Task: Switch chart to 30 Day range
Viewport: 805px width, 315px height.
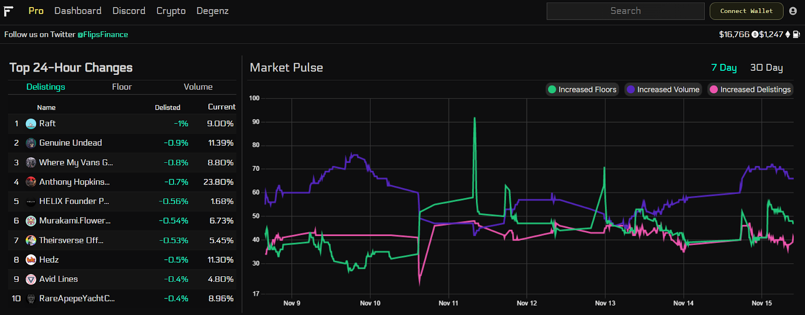Action: (x=766, y=68)
